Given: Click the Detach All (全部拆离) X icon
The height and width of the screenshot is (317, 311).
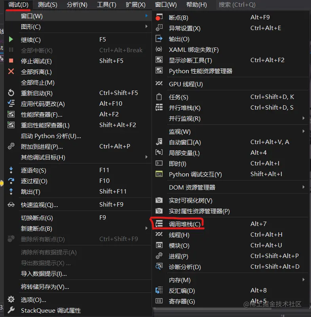Looking at the screenshot, I should (11, 71).
